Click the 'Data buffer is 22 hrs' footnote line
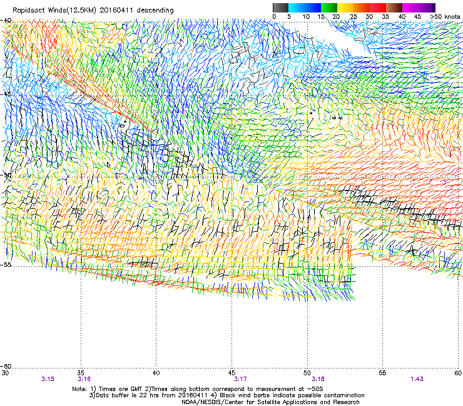This screenshot has width=463, height=406. point(226,395)
